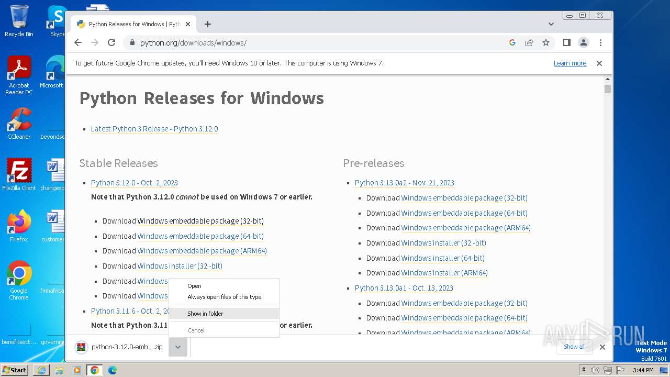Screen dimensions: 670x377
Task: Download 3.13.0a1 Windows embeddable package (32-bit)
Action: coord(464,303)
